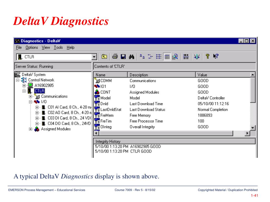Select the COMM row icon
Viewport: 270px width, 202px height.
click(97, 80)
